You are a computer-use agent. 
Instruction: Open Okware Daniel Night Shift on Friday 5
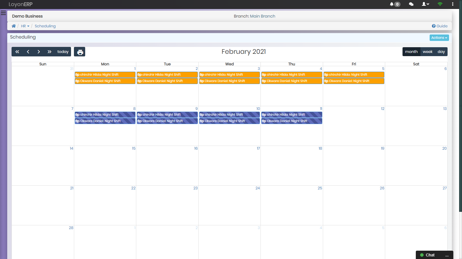(x=354, y=81)
